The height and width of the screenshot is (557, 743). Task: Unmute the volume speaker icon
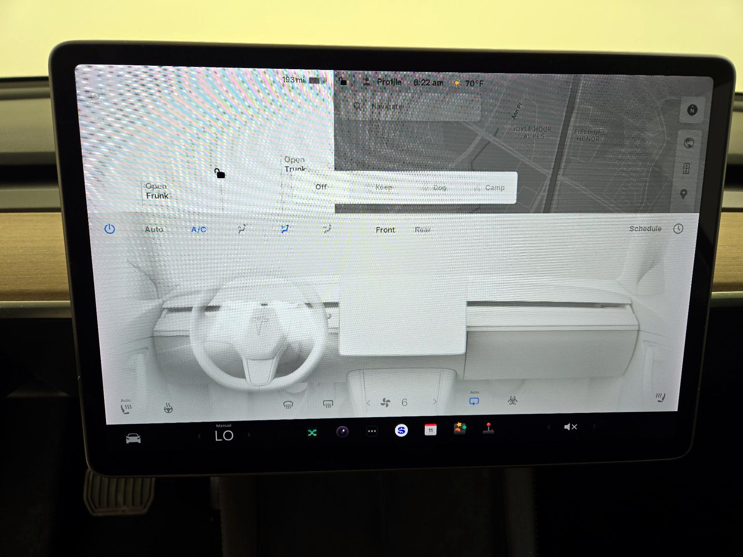(570, 427)
